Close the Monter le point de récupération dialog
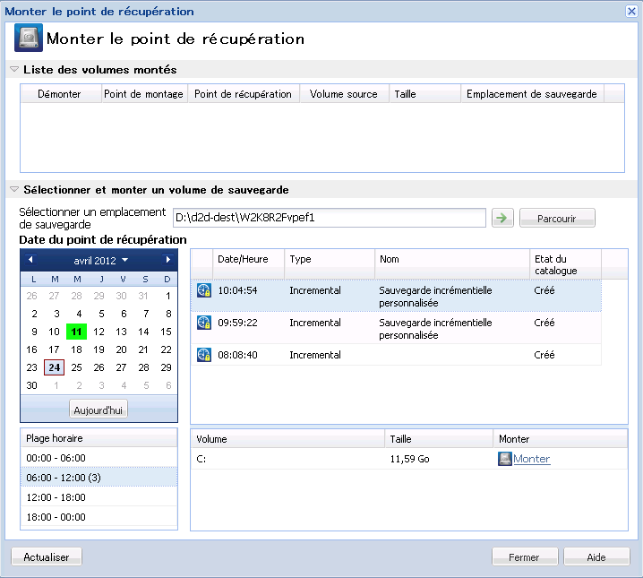 630,11
